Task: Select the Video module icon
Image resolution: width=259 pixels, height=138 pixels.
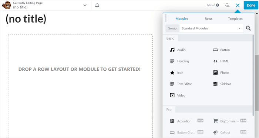Action: (x=172, y=95)
